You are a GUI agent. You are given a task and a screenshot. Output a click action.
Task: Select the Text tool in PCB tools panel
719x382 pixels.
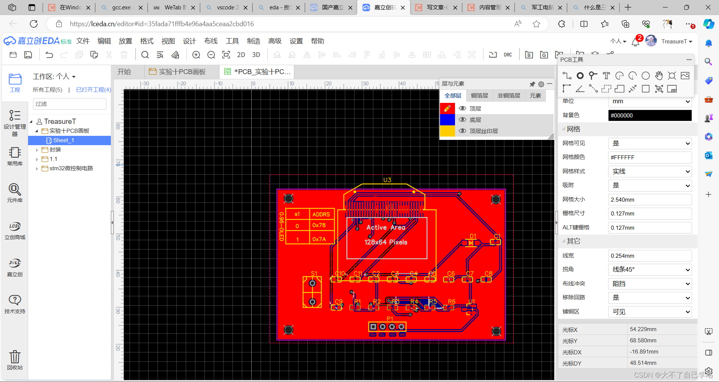coord(606,76)
